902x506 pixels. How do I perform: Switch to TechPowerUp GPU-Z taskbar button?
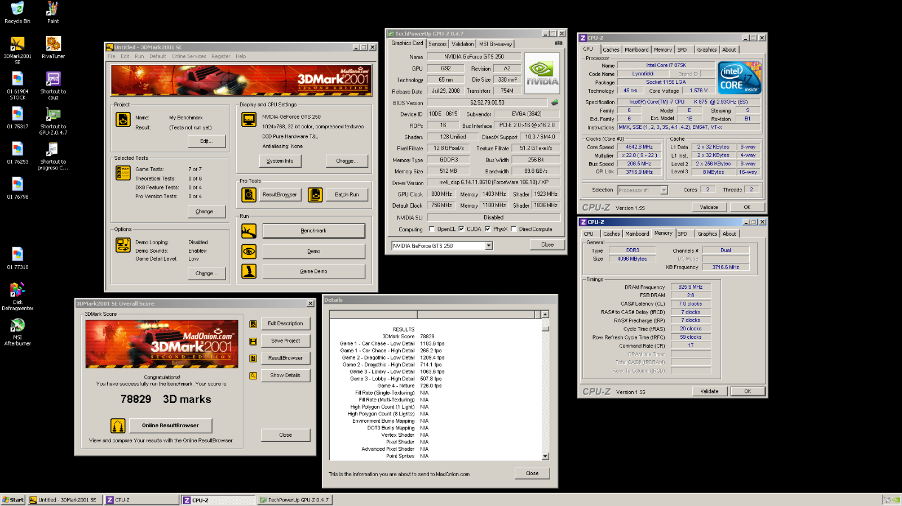point(295,500)
